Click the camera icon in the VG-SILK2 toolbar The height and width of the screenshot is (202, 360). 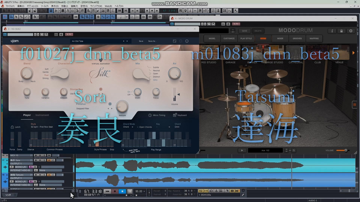point(61,34)
